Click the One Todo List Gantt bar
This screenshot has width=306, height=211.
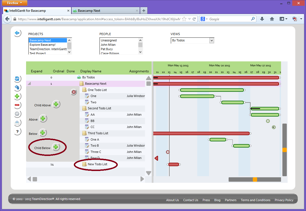[212, 90]
